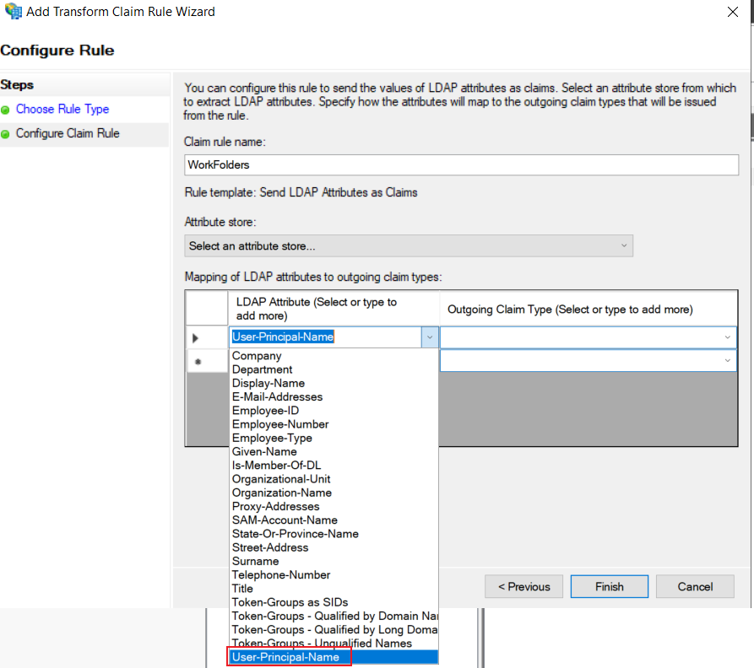Select the Configure Claim Rule step

(x=68, y=133)
